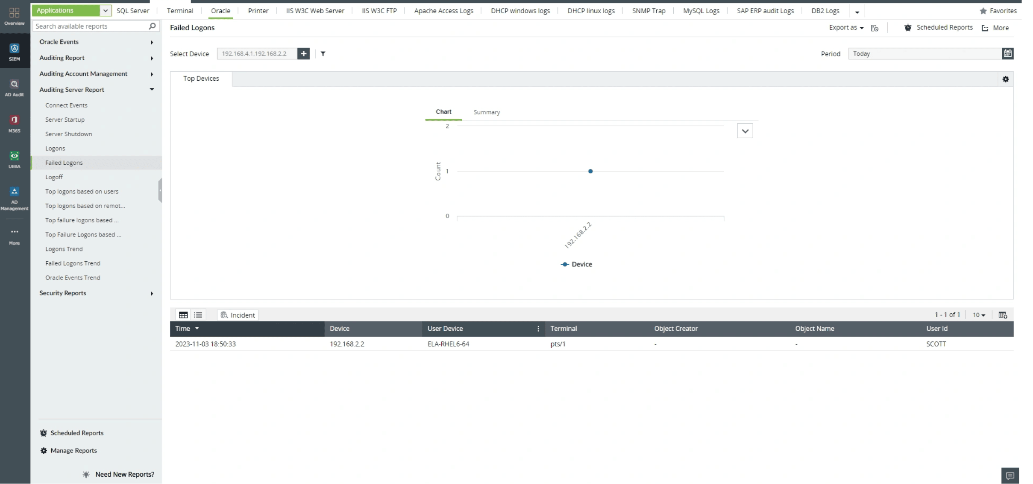The image size is (1033, 484).
Task: Open the Period calendar picker icon
Action: coord(1007,54)
